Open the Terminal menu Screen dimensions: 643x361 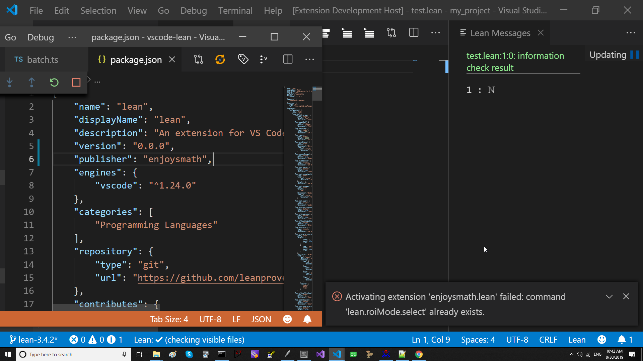point(235,10)
